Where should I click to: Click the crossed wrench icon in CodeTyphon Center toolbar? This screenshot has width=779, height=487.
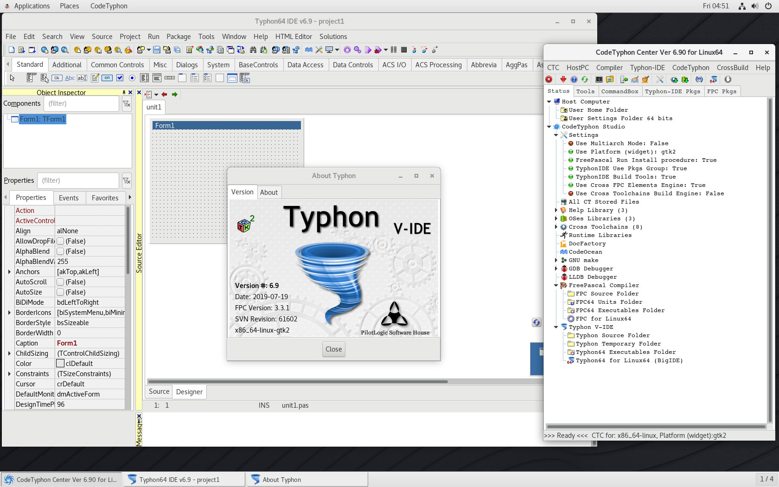(x=660, y=79)
